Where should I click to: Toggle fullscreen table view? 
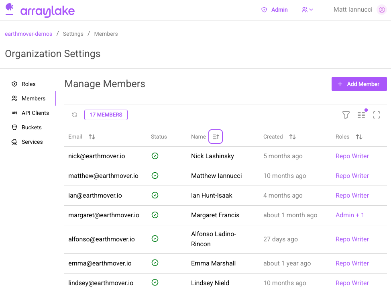pyautogui.click(x=377, y=115)
